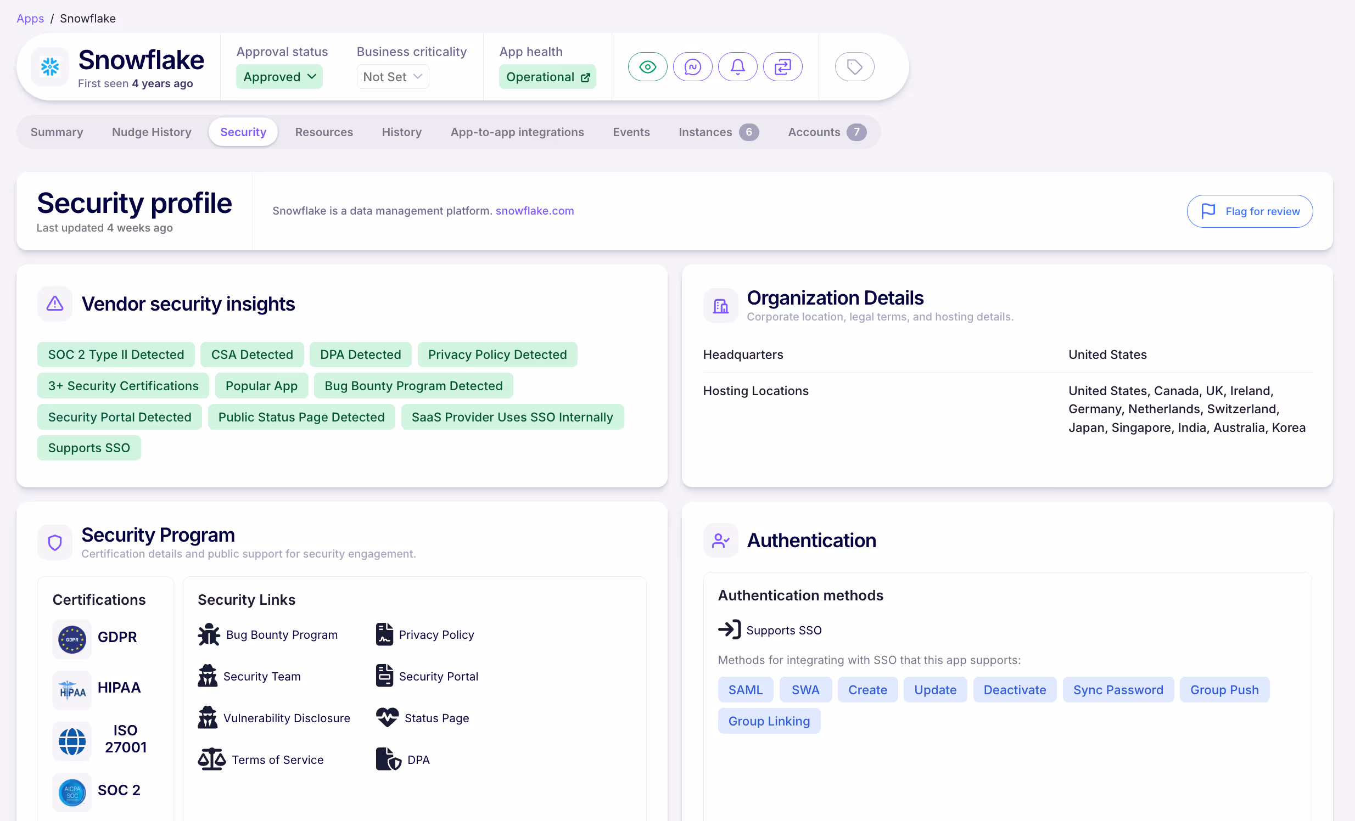Click the Security Program shield icon

pos(55,543)
